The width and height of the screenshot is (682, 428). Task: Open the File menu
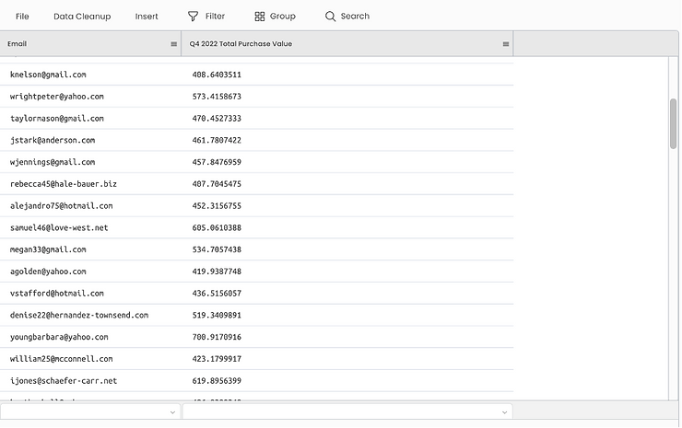tap(22, 17)
